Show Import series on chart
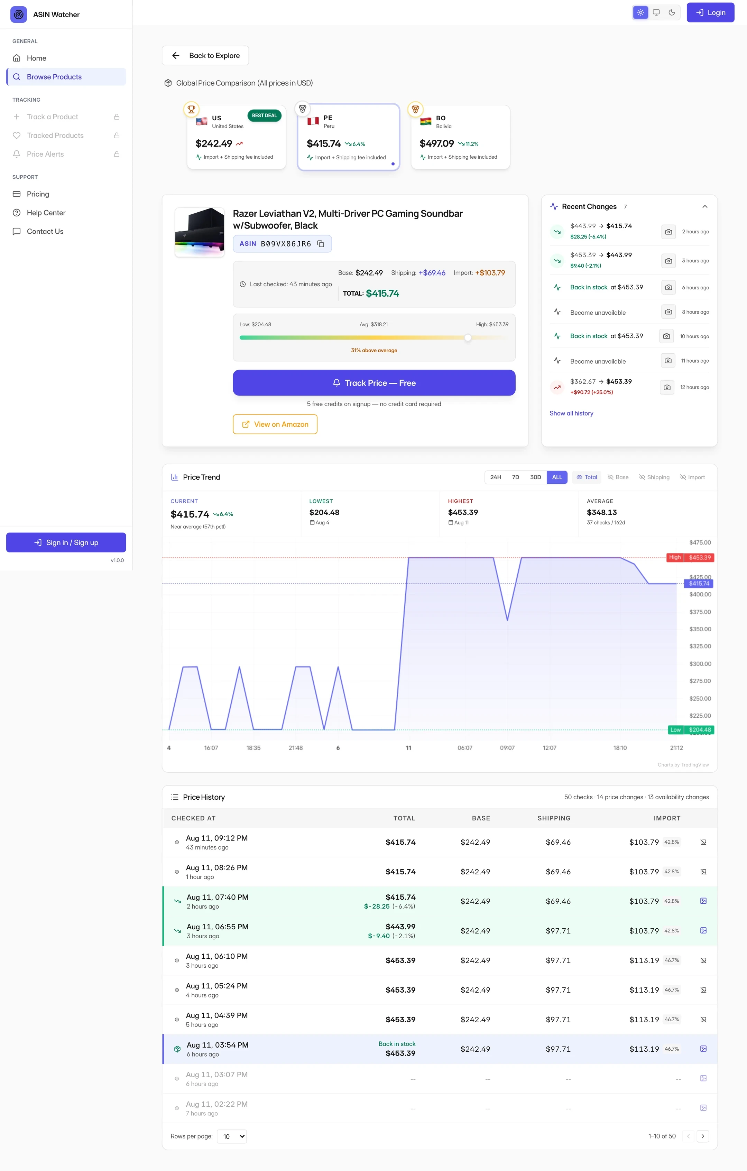The image size is (747, 1171). (x=692, y=477)
